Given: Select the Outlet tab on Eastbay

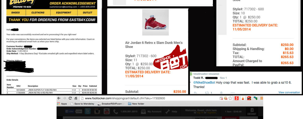Looking at the screenshot, I should pyautogui.click(x=87, y=12).
